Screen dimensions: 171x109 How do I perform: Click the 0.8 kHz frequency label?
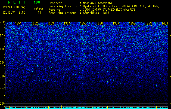[x=2, y=76]
